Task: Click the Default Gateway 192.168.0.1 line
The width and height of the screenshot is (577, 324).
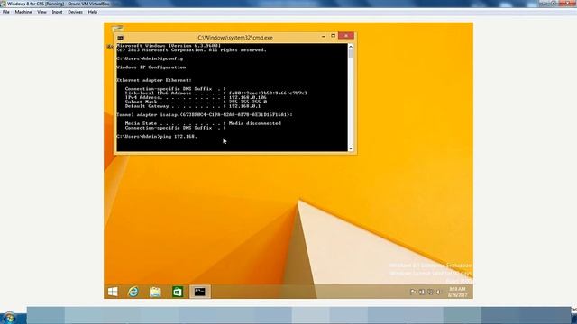Action: (x=193, y=106)
